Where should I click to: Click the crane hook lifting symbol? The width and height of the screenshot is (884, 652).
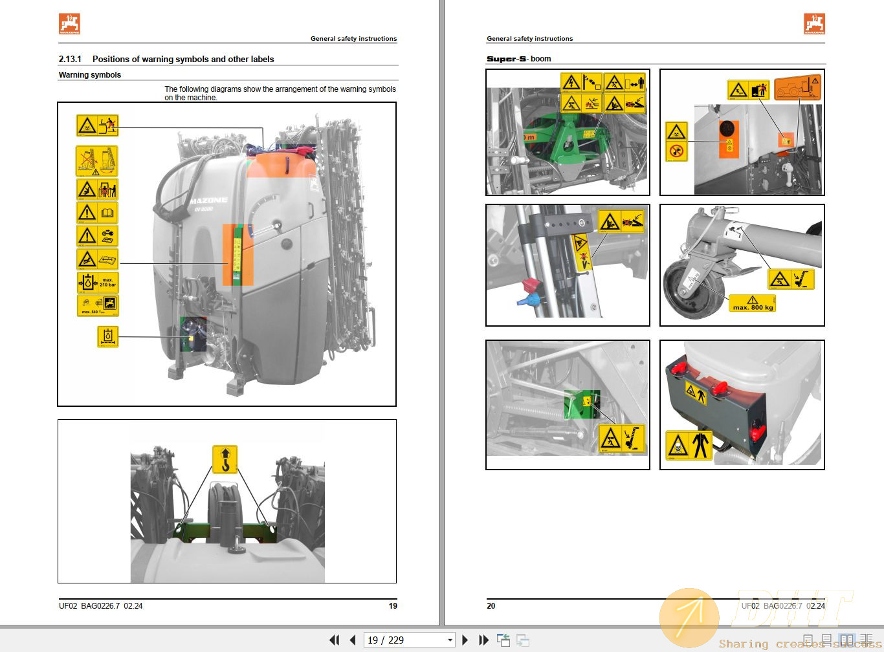[x=225, y=459]
